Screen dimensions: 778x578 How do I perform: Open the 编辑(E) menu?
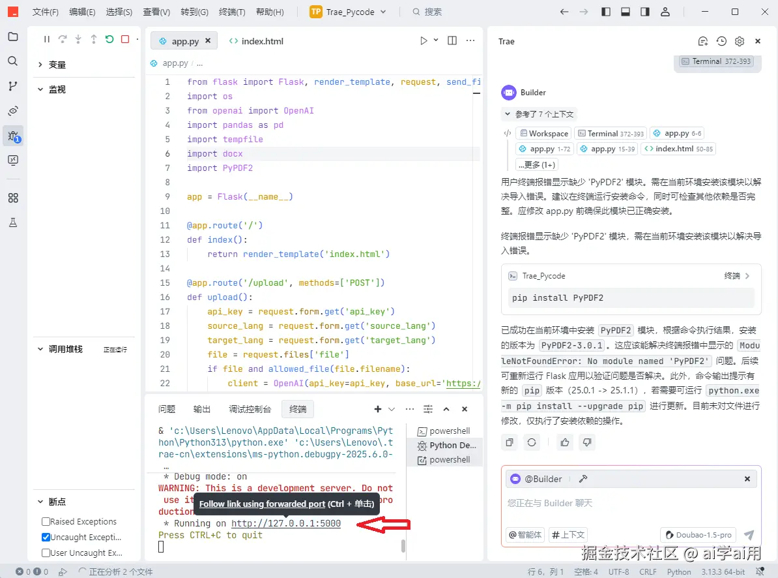point(82,12)
